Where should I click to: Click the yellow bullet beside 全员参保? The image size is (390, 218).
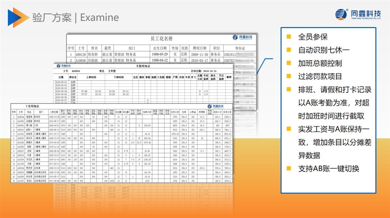click(289, 37)
